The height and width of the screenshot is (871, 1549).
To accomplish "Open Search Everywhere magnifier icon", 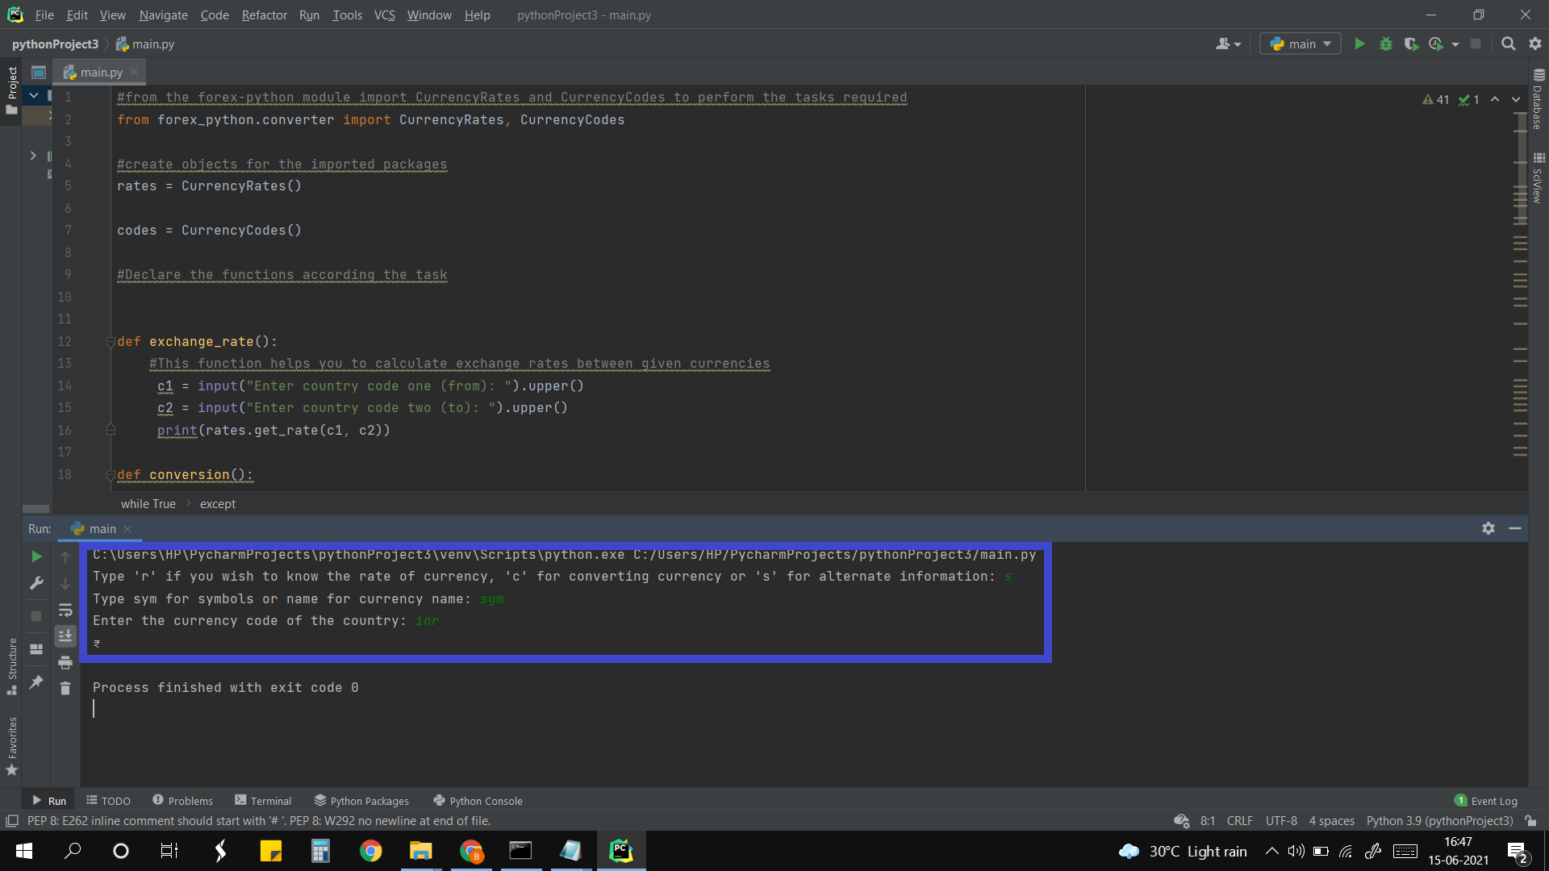I will coord(1508,44).
